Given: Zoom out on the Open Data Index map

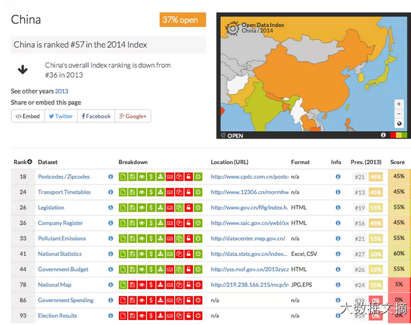Looking at the screenshot, I should (399, 114).
